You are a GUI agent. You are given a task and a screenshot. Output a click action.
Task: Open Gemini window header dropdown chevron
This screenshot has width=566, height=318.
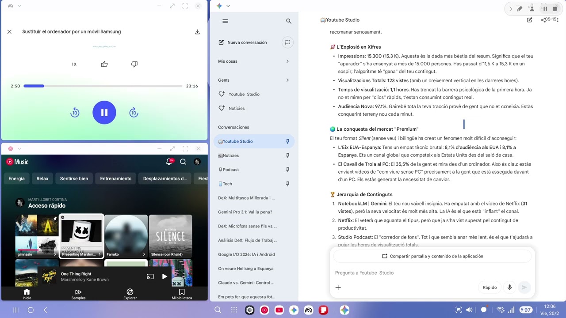228,6
